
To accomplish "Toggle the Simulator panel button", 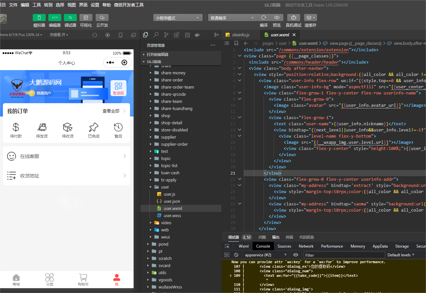I will click(39, 18).
